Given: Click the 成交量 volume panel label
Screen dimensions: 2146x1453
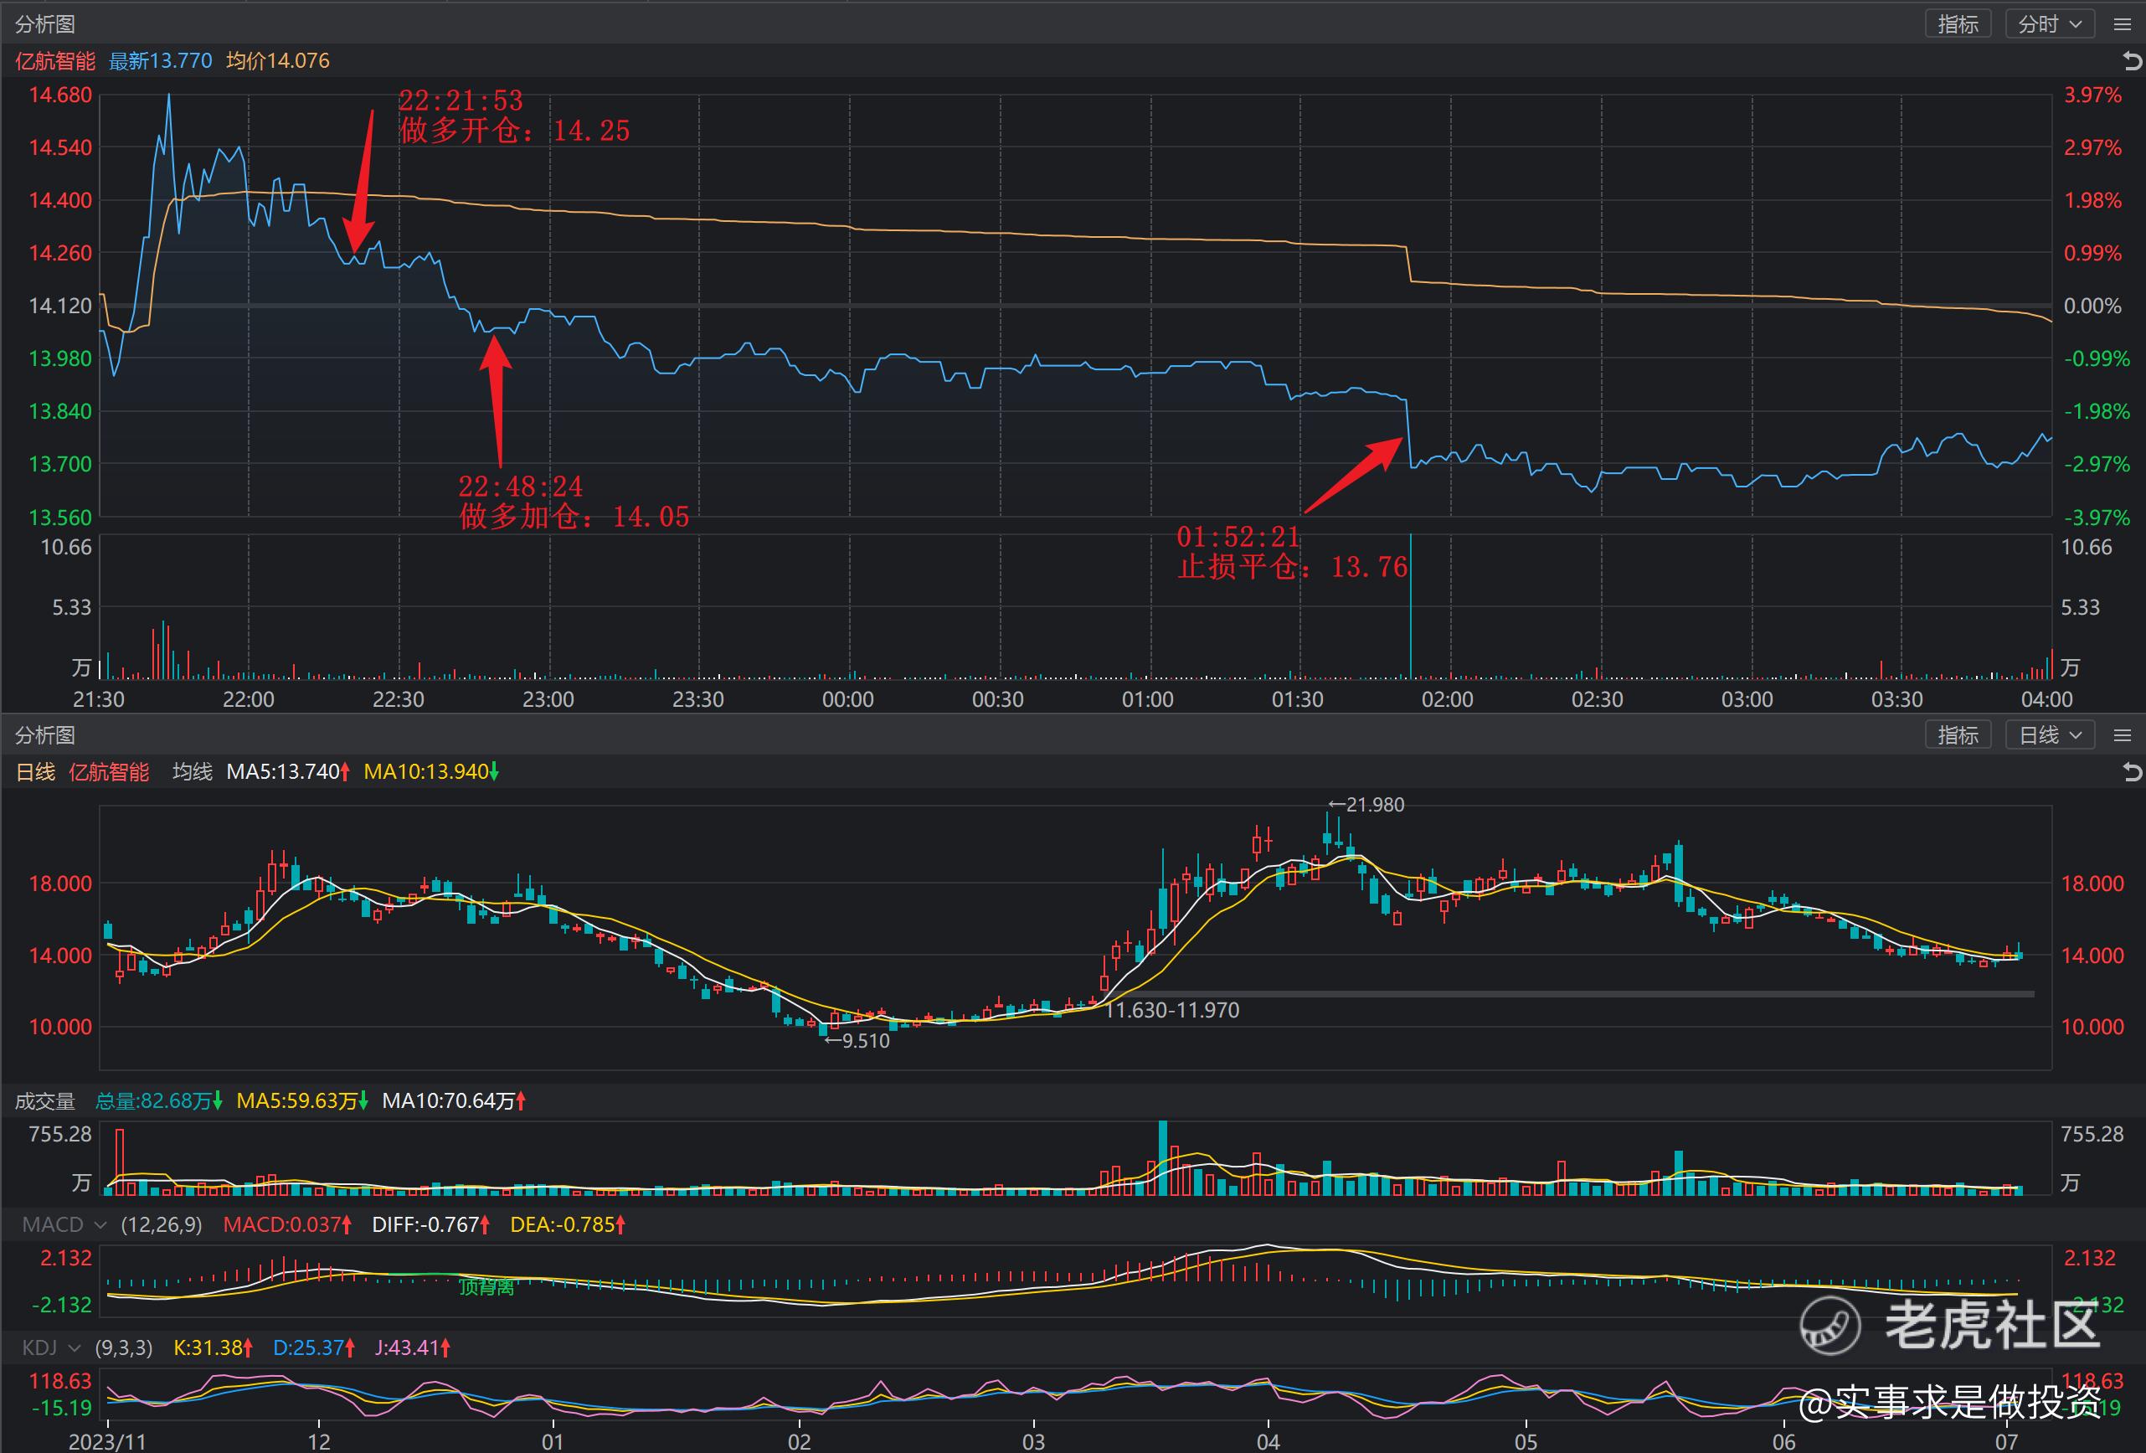Looking at the screenshot, I should [x=44, y=1101].
